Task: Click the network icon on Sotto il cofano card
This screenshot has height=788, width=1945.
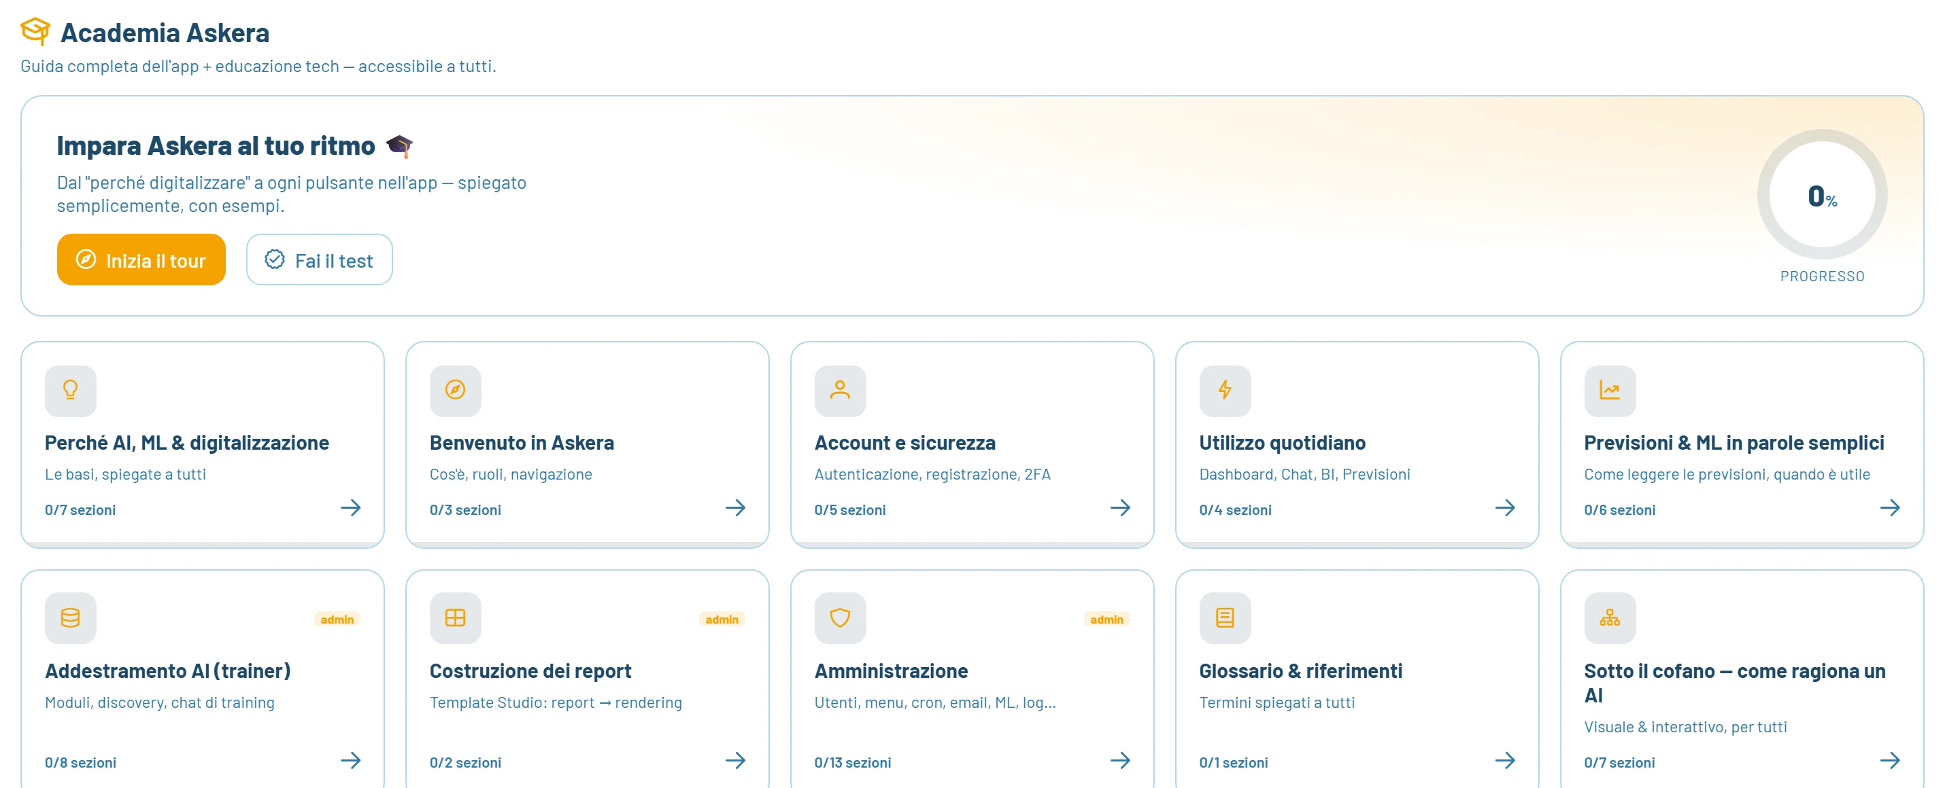Action: click(1610, 618)
